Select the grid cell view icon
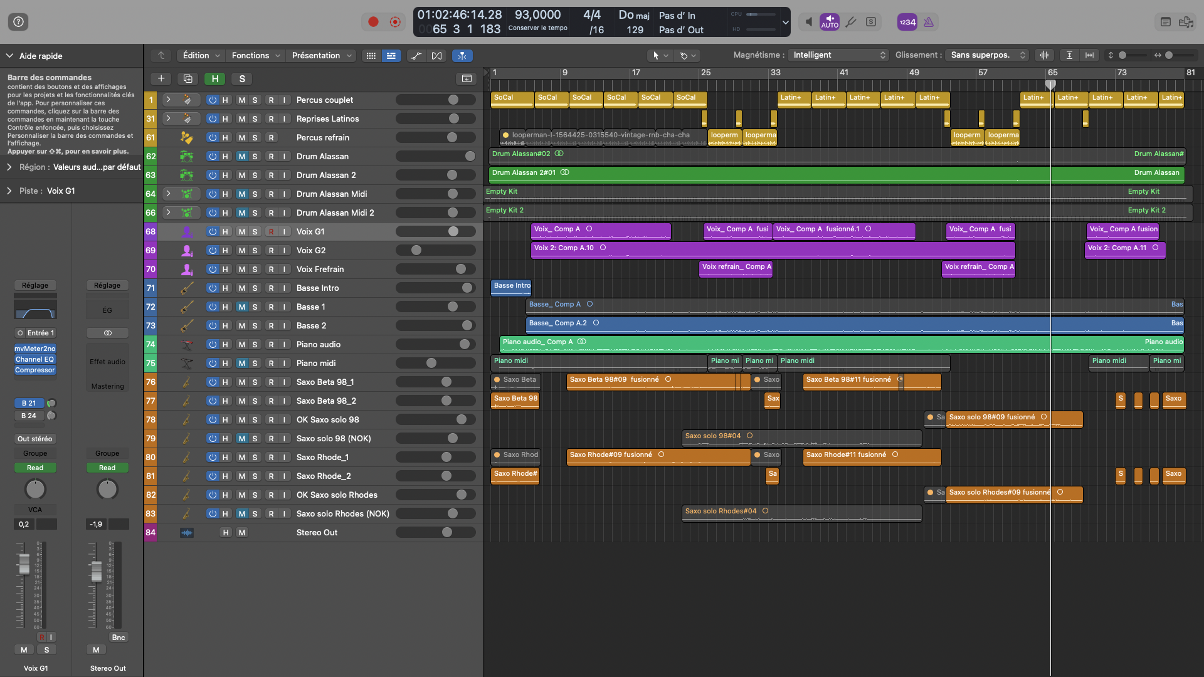This screenshot has height=677, width=1204. point(371,56)
